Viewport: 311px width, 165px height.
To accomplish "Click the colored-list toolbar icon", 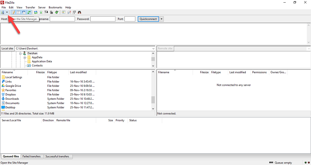I will pyautogui.click(x=63, y=12).
